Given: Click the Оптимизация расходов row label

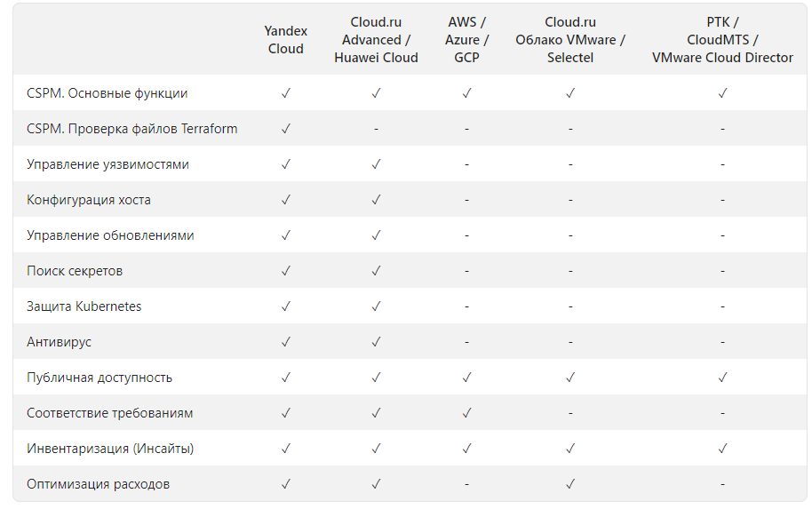Looking at the screenshot, I should click(x=98, y=484).
